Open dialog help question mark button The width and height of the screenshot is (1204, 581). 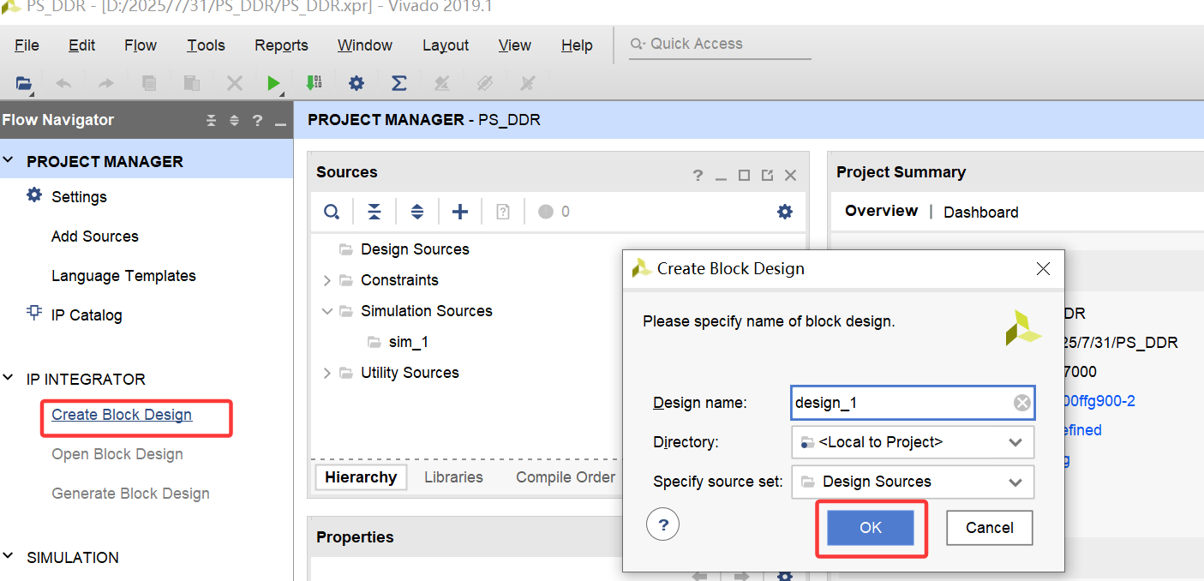(x=663, y=524)
